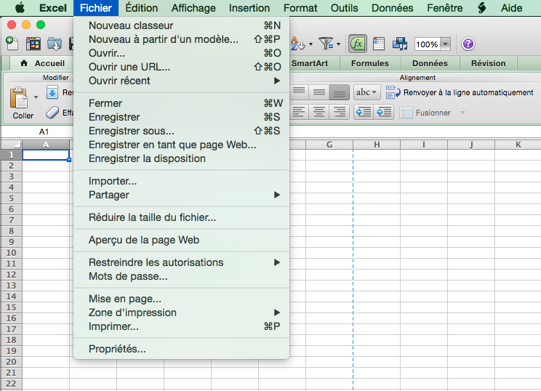Click the A1 name box field

[44, 132]
